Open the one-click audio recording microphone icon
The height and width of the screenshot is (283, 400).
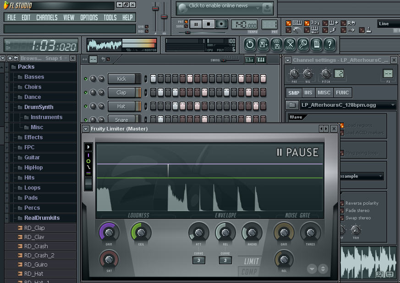(303, 44)
